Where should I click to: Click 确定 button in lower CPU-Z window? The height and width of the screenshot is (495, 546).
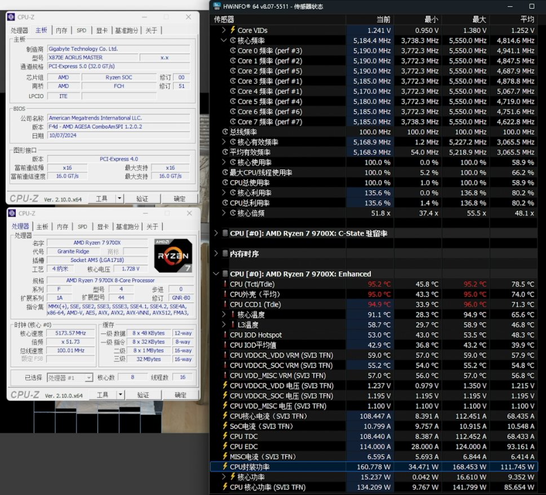(180, 395)
